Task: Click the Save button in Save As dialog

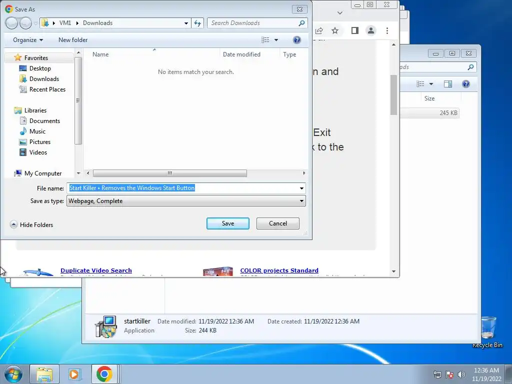Action: [227, 223]
